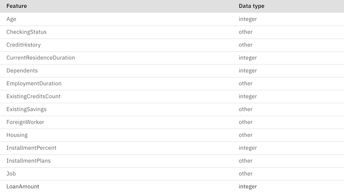
Task: Select the ForeignWorker row
Action: pos(172,122)
